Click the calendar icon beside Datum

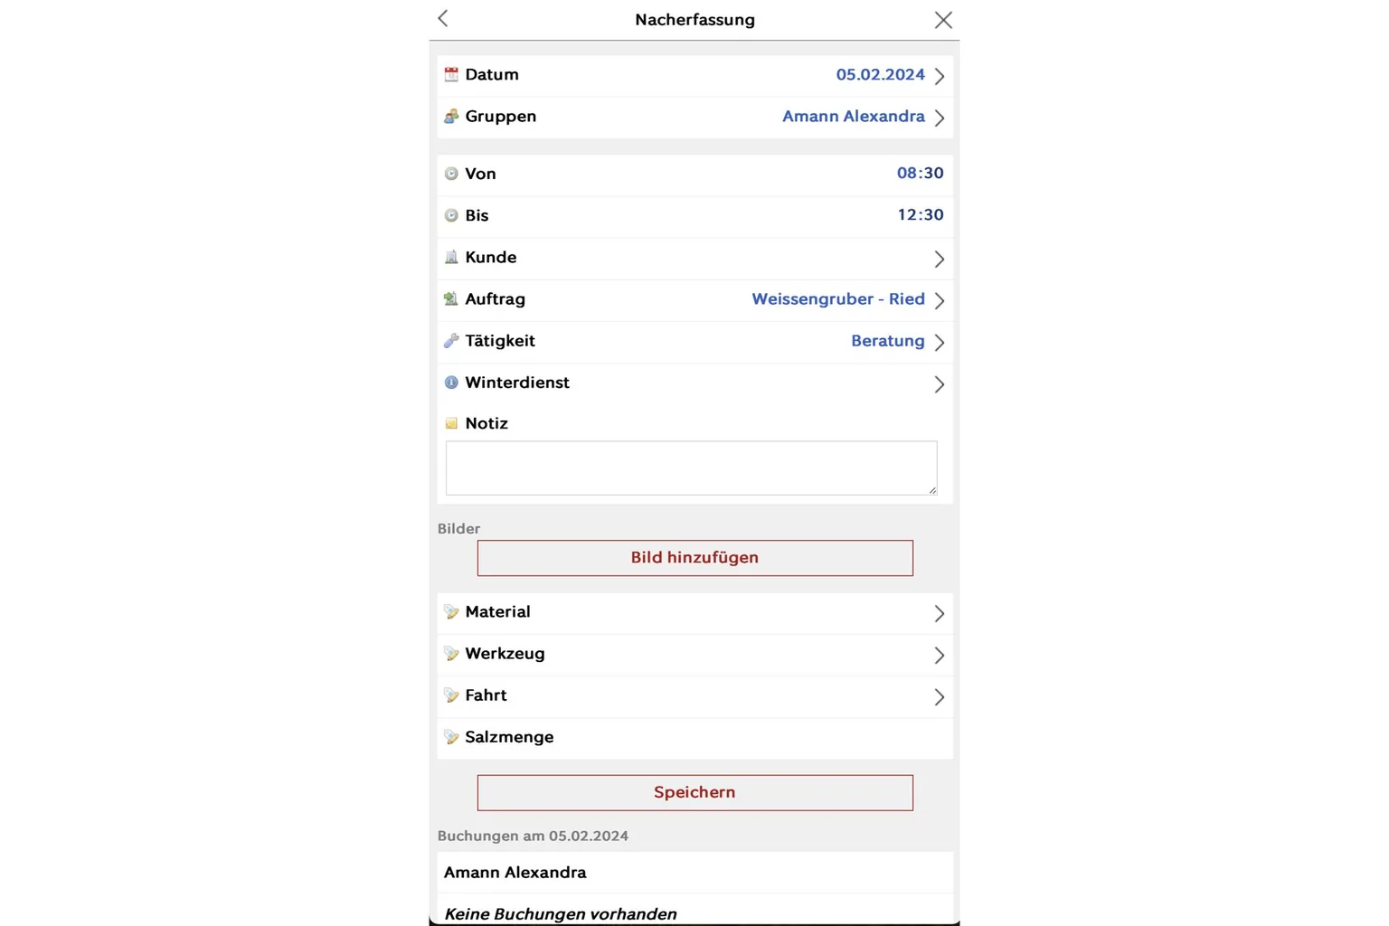tap(451, 75)
